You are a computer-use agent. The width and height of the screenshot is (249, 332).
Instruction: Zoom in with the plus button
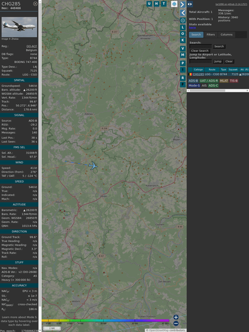click(176, 317)
